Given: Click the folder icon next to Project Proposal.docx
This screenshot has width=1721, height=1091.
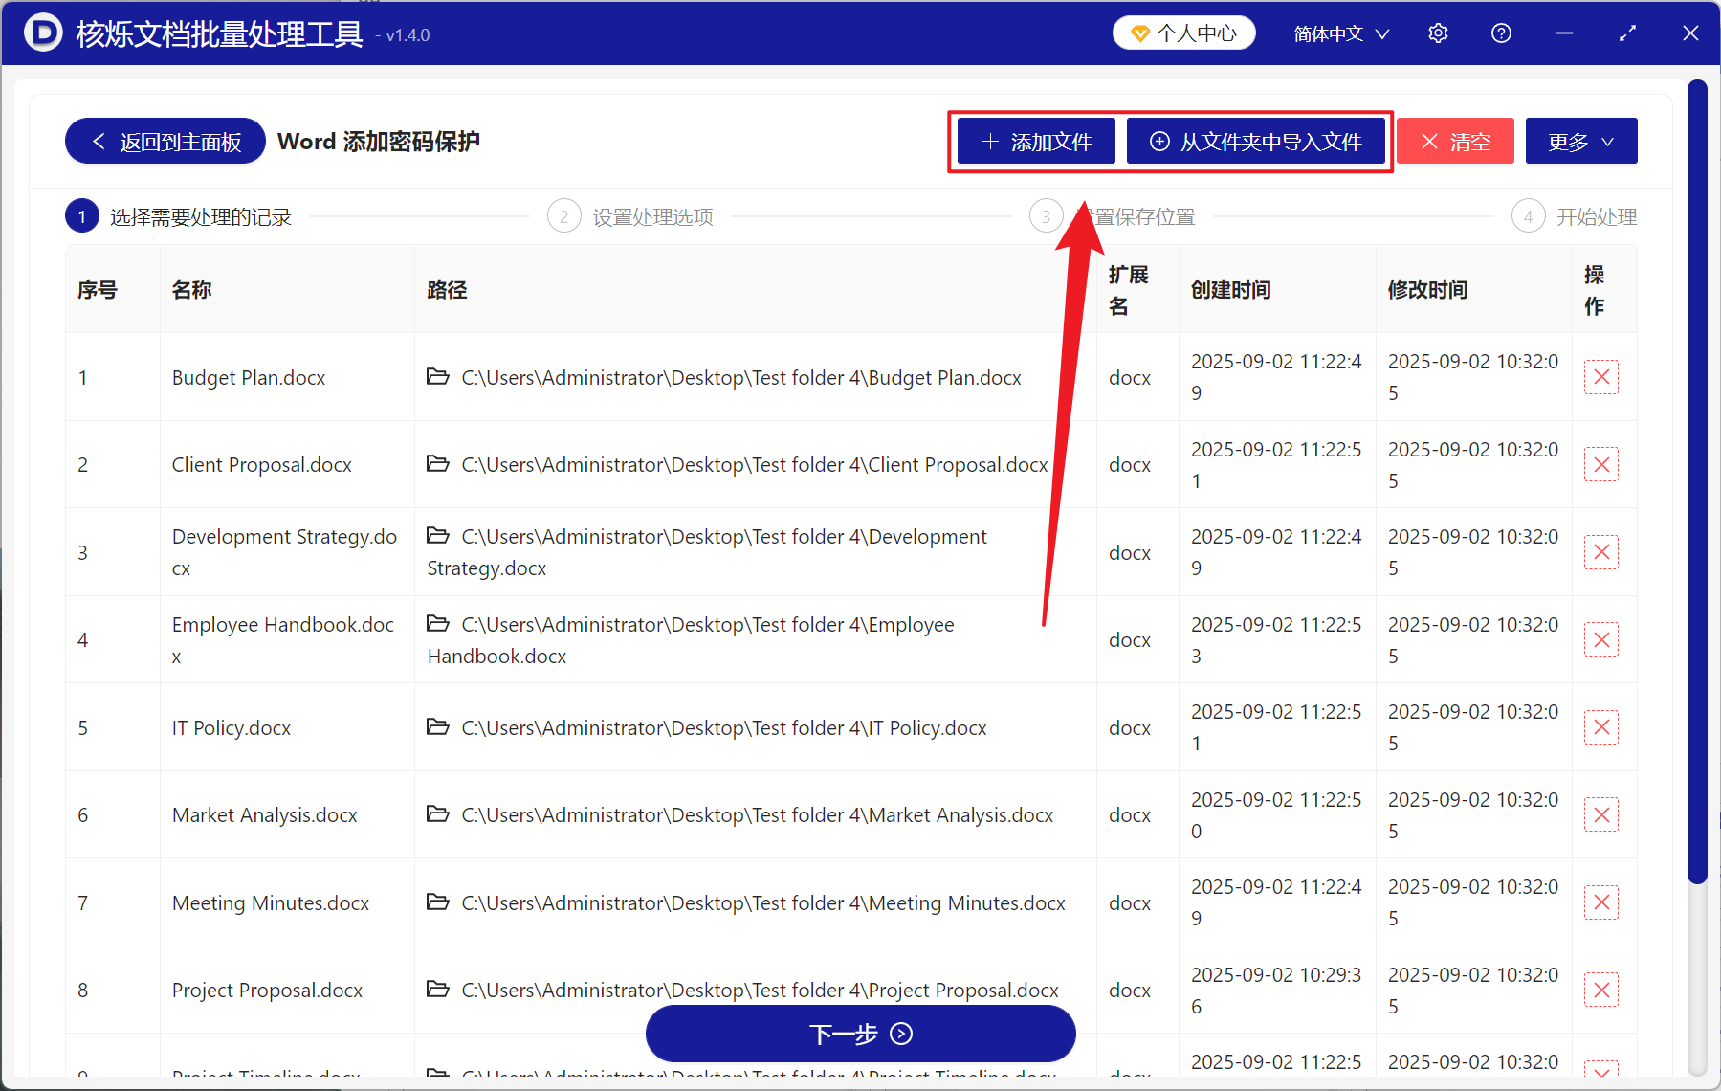Looking at the screenshot, I should tap(439, 990).
